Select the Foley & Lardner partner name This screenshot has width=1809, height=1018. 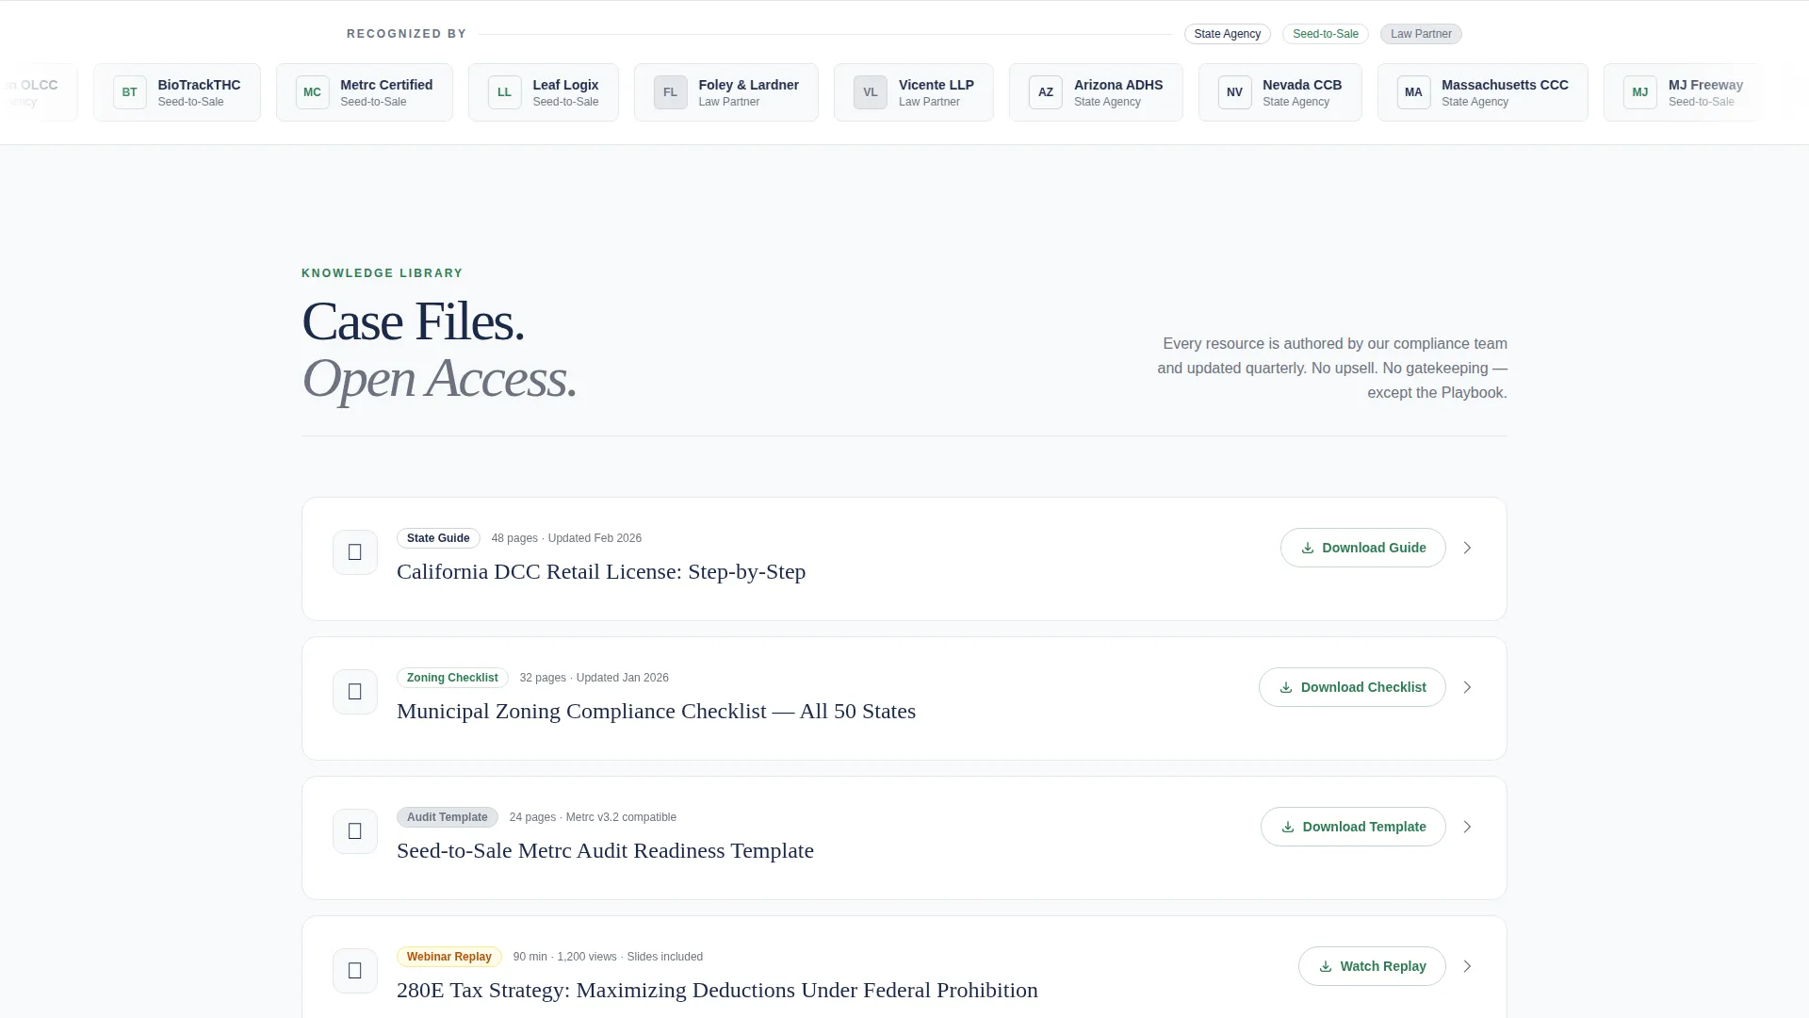click(748, 85)
